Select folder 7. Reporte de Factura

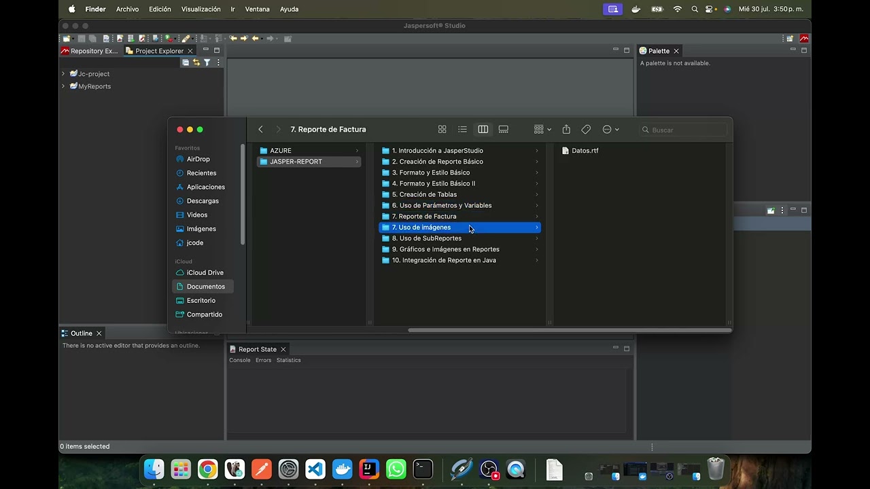(459, 217)
